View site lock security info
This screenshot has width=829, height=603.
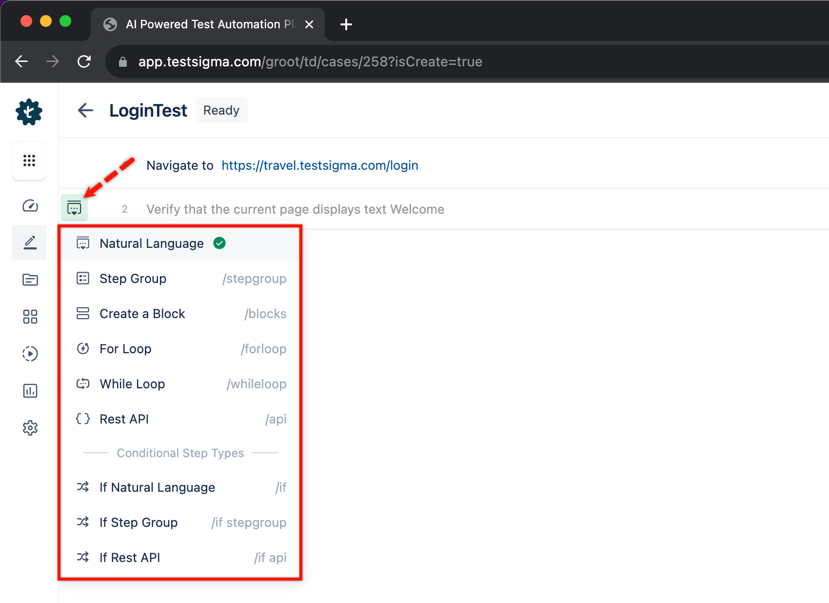point(123,62)
